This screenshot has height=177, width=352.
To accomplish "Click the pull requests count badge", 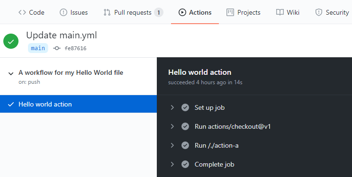I will (159, 13).
